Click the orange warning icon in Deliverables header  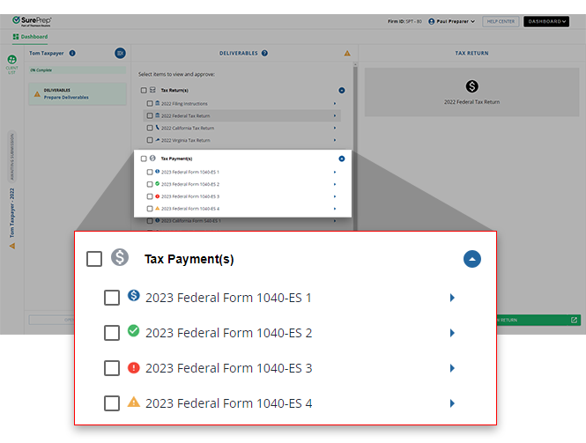pyautogui.click(x=347, y=53)
